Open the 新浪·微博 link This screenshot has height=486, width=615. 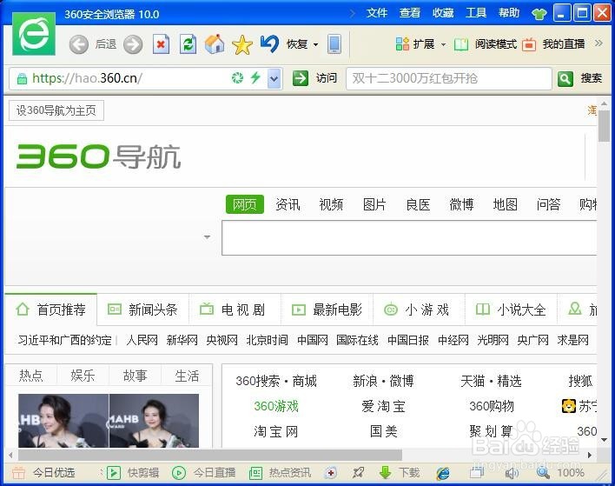383,381
